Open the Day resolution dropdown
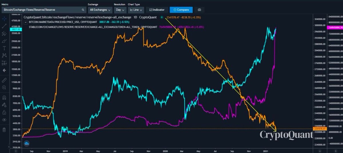Viewport: 343px width, 153px height. (120, 10)
